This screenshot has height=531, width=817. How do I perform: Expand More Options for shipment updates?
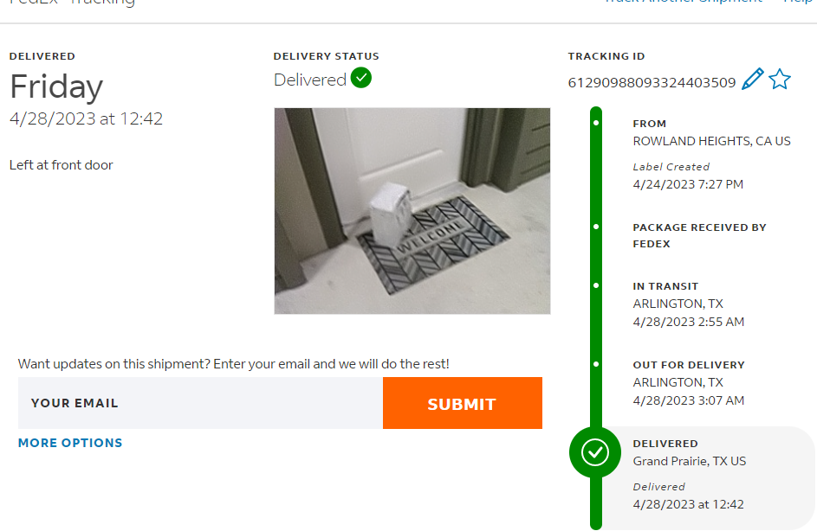70,443
